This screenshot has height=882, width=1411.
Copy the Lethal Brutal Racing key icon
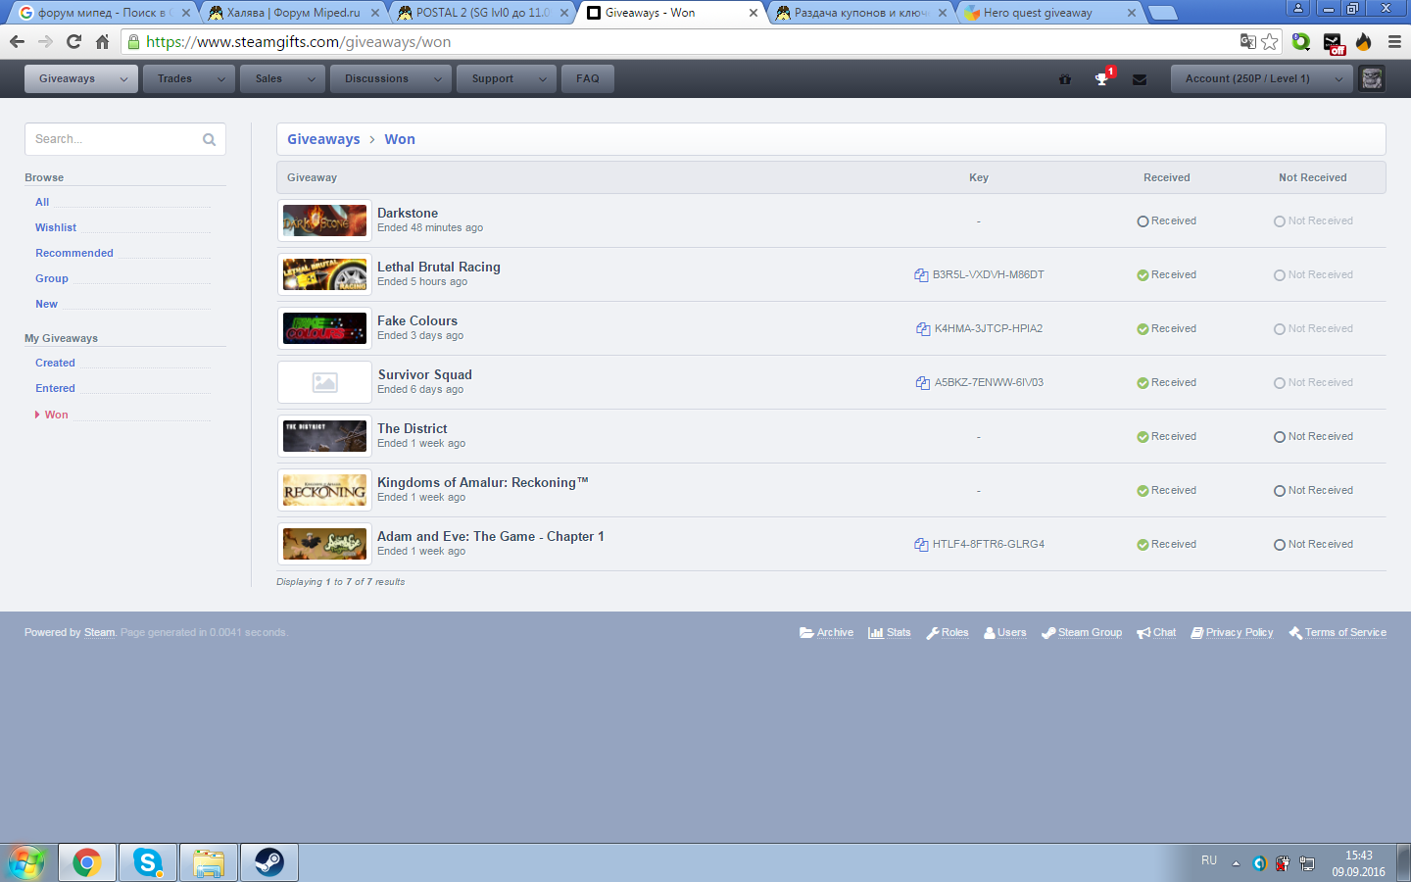pos(921,275)
